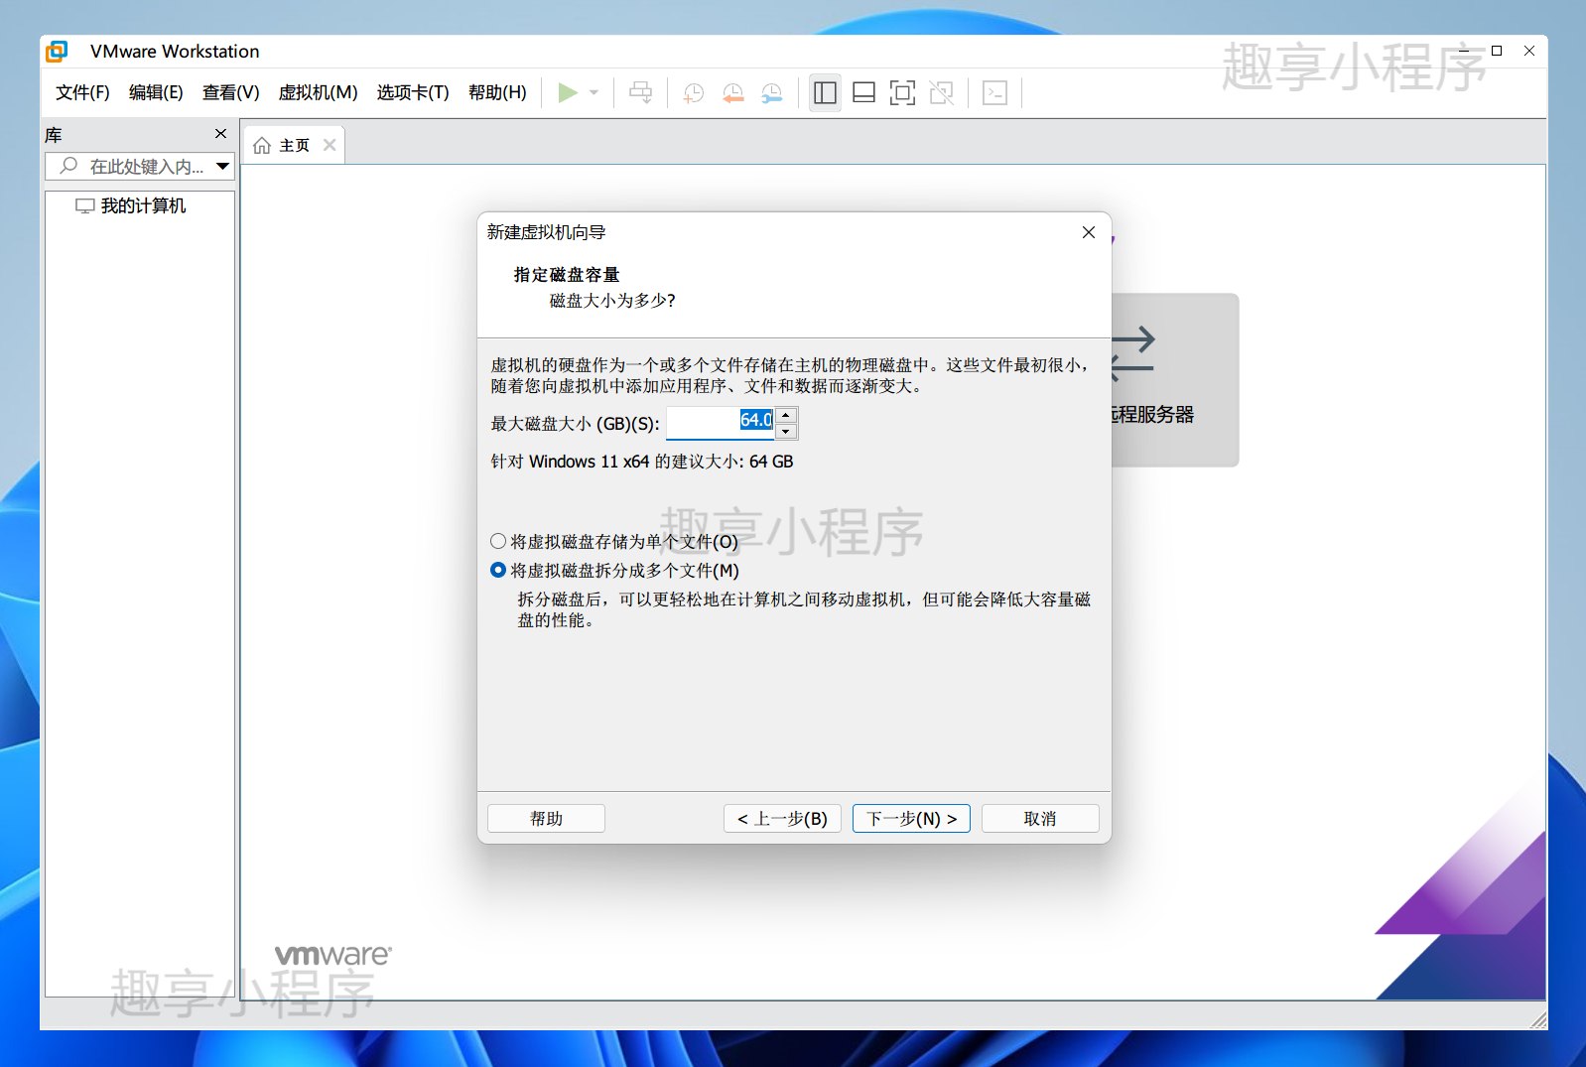
Task: Click the 指定磁盘容量 heading text
Action: [x=567, y=275]
